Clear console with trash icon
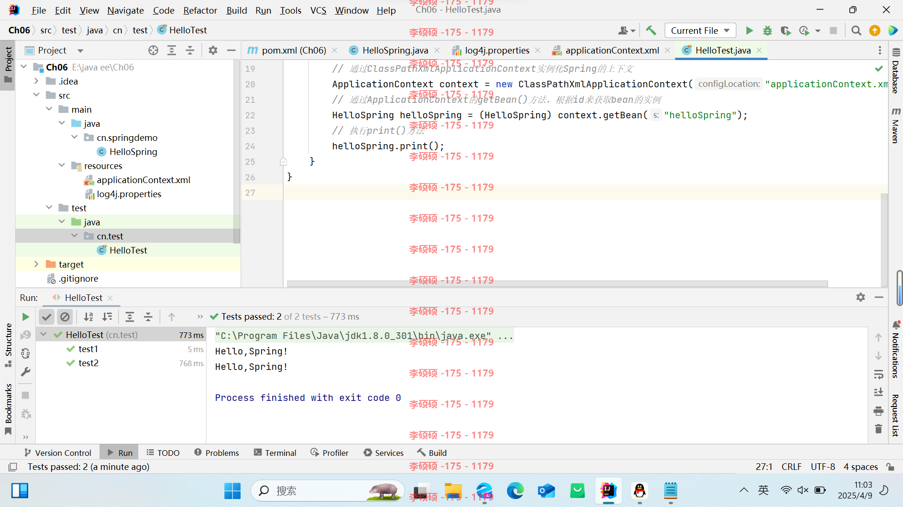 click(879, 429)
